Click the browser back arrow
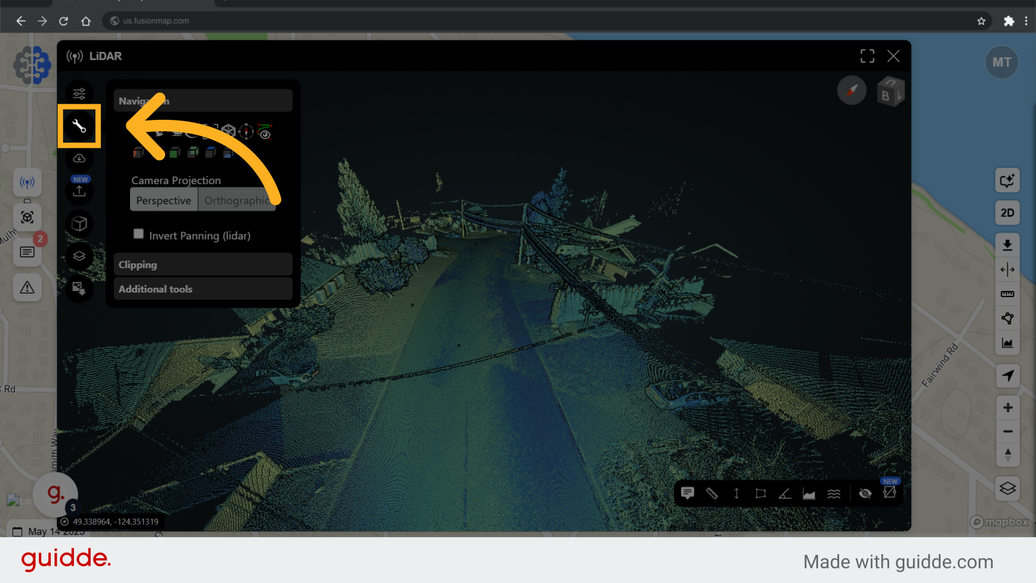 21,21
